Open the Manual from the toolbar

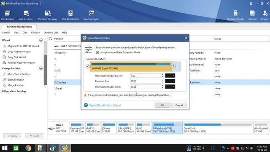click(252, 15)
